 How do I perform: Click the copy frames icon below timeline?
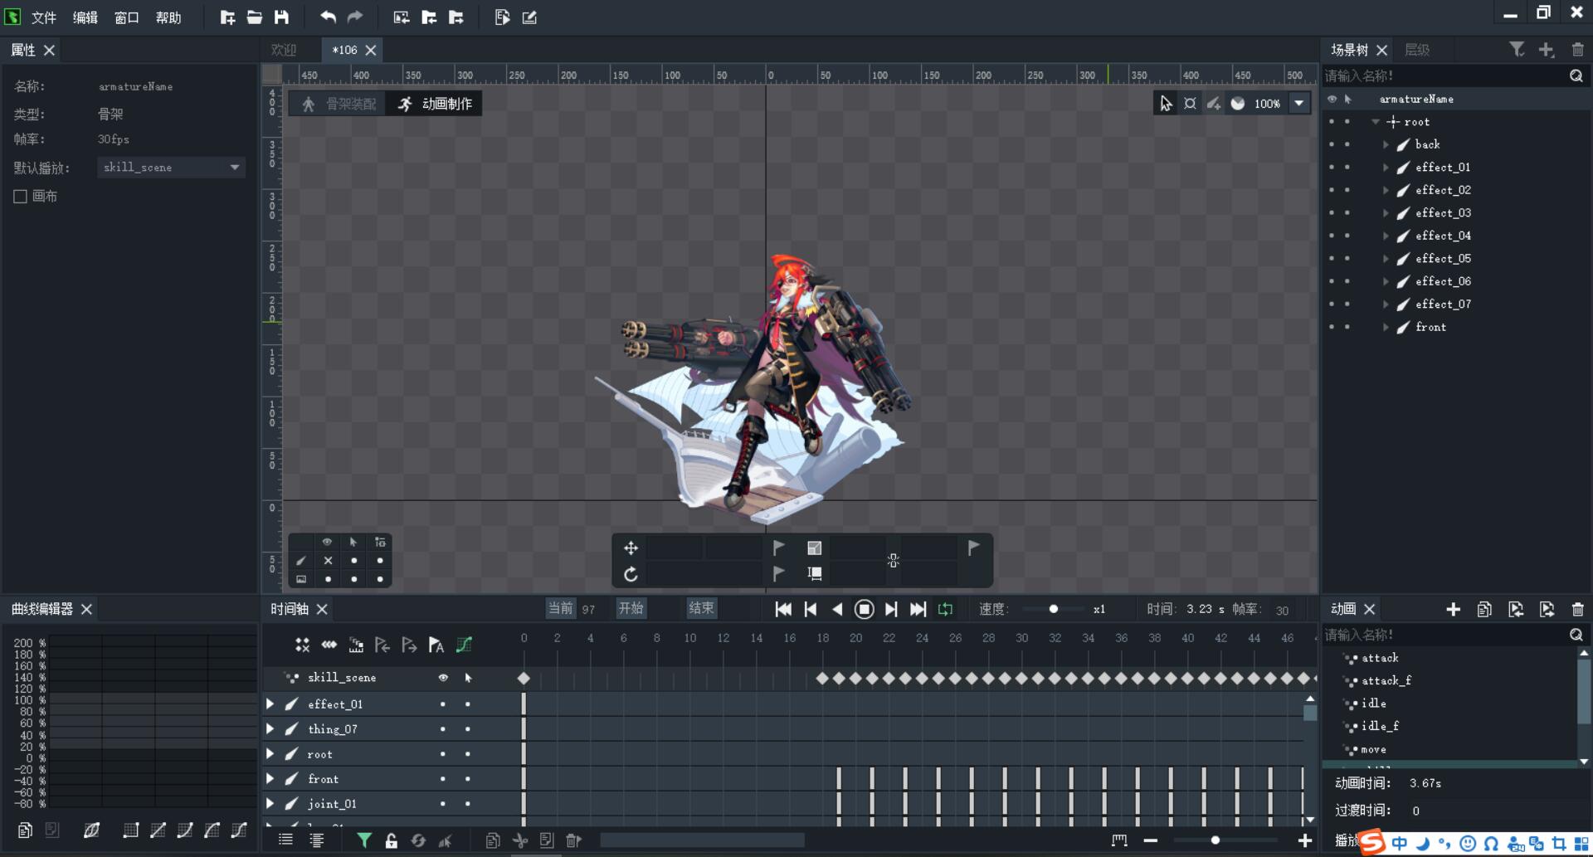(493, 840)
